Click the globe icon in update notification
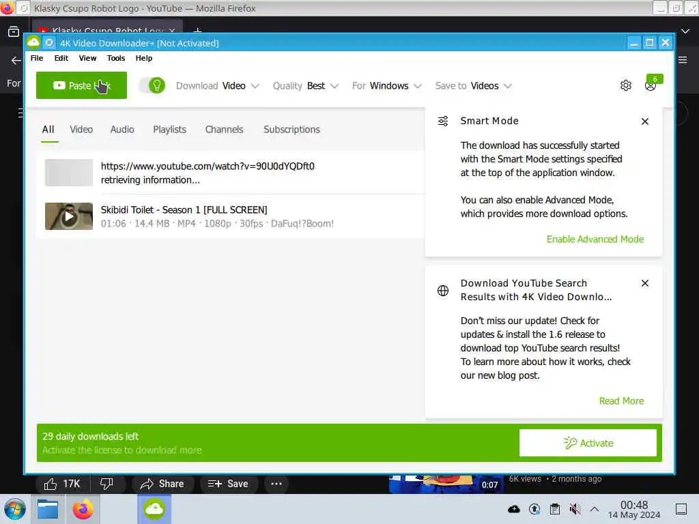The width and height of the screenshot is (699, 524). (x=442, y=291)
